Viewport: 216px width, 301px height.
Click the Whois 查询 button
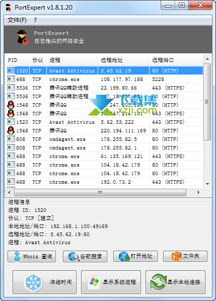(32, 256)
